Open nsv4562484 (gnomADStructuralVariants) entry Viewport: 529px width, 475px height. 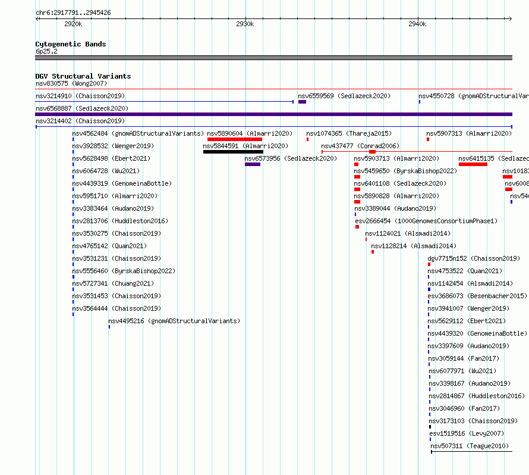138,133
